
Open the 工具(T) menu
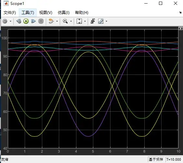[x=28, y=13]
